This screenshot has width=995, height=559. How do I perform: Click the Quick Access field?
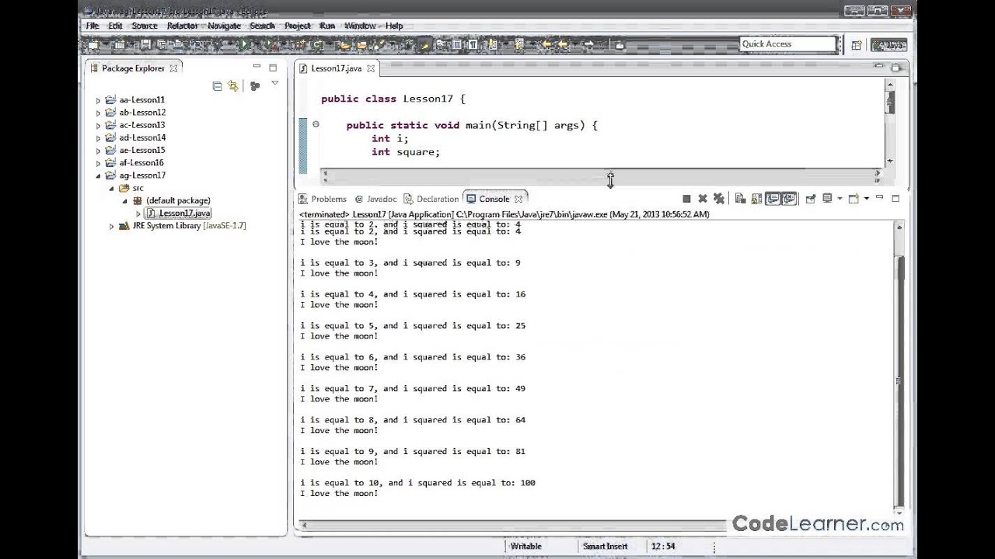click(x=788, y=44)
